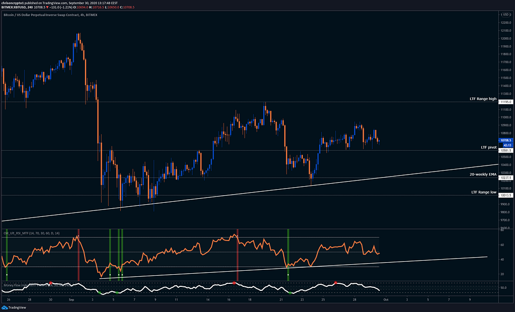
Task: Click the Bitcoin / US Dollar Perpetual chart title
Action: (x=51, y=15)
